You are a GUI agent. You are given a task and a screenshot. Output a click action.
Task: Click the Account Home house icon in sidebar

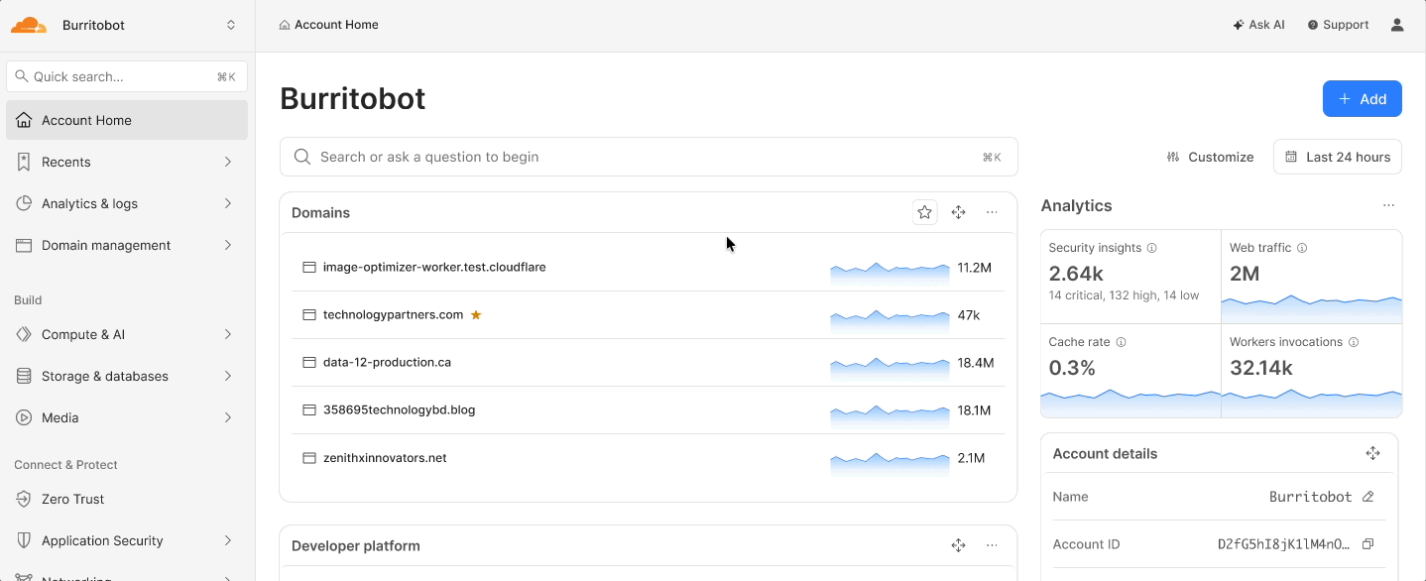point(24,120)
